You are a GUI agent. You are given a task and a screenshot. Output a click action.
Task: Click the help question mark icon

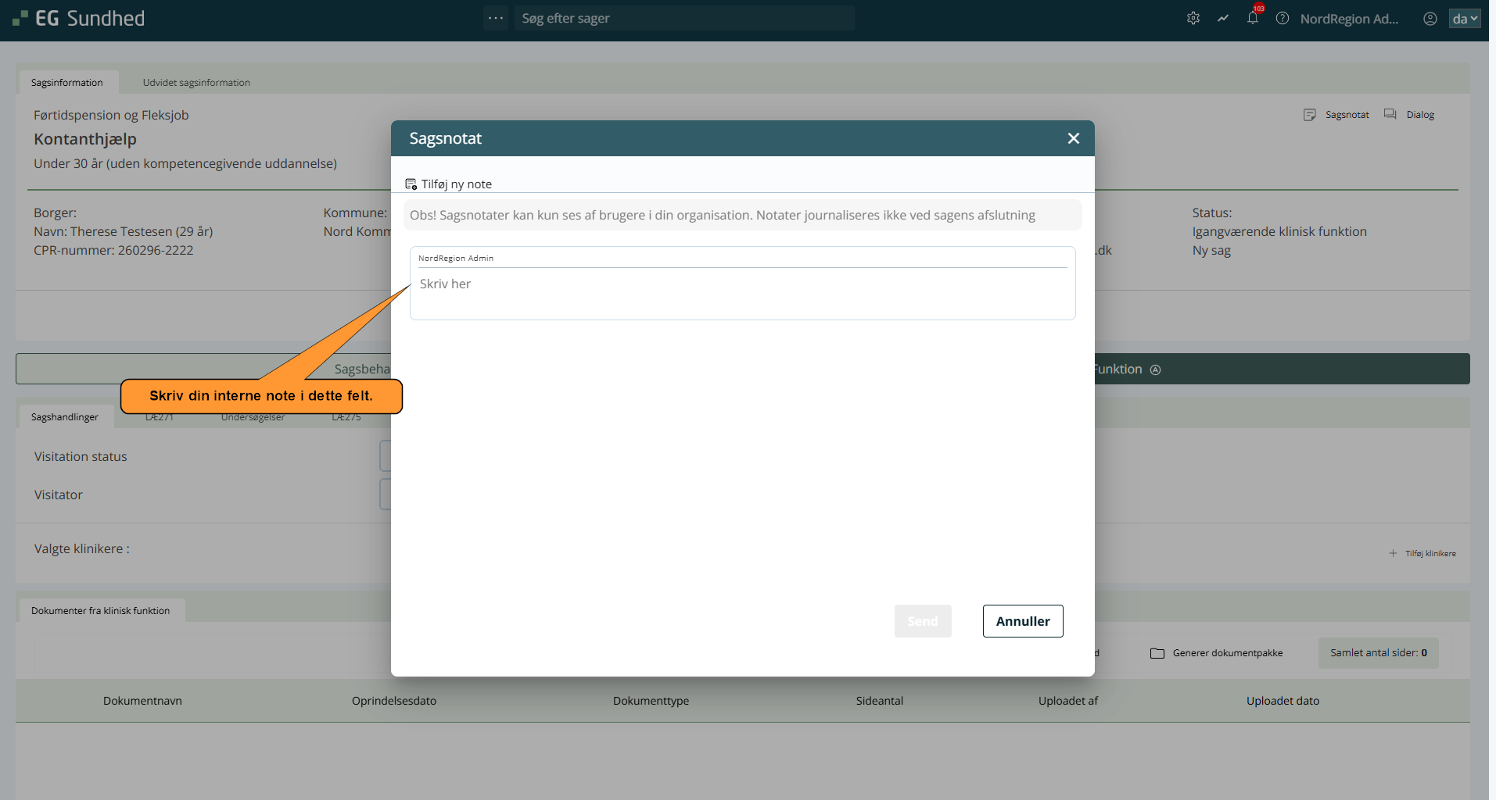[1283, 19]
